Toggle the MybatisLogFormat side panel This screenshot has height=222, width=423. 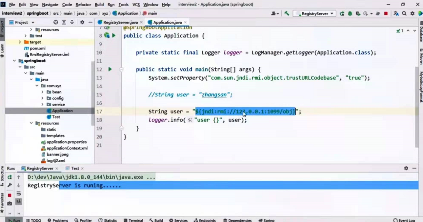click(x=421, y=87)
